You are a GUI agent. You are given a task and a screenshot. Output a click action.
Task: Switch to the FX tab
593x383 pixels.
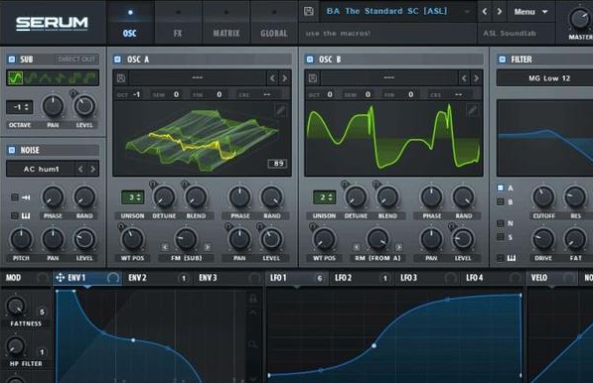(x=178, y=23)
